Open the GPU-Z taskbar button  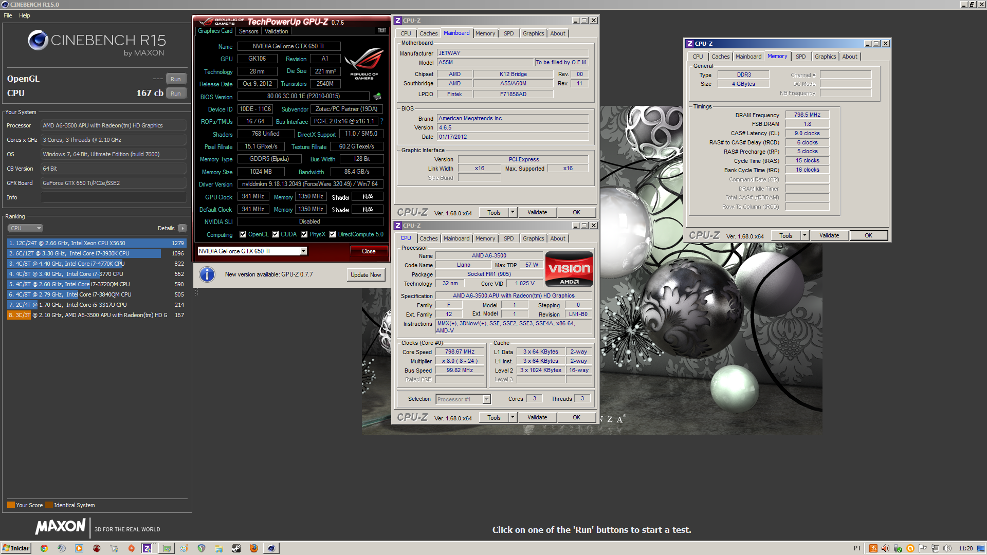(x=167, y=548)
